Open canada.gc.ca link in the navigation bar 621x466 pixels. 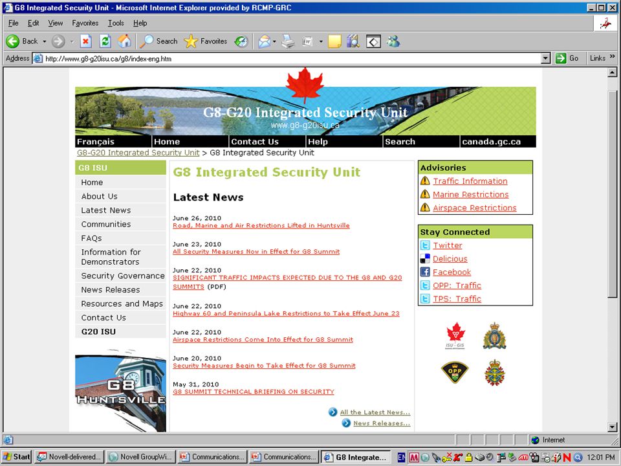(491, 142)
